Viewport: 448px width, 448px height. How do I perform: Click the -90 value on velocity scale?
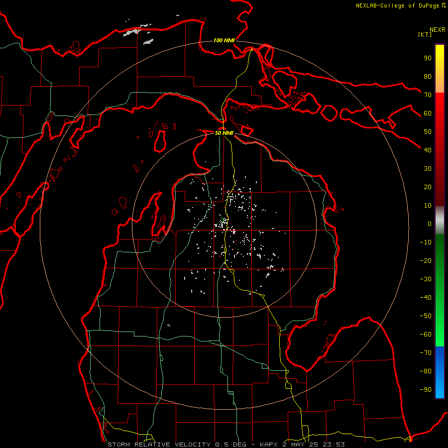click(426, 390)
